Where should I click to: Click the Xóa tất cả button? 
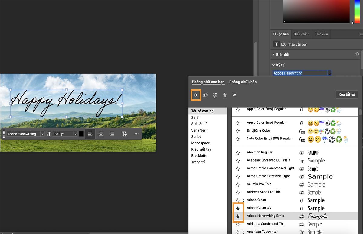347,94
